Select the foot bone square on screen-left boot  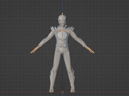tap(52, 91)
